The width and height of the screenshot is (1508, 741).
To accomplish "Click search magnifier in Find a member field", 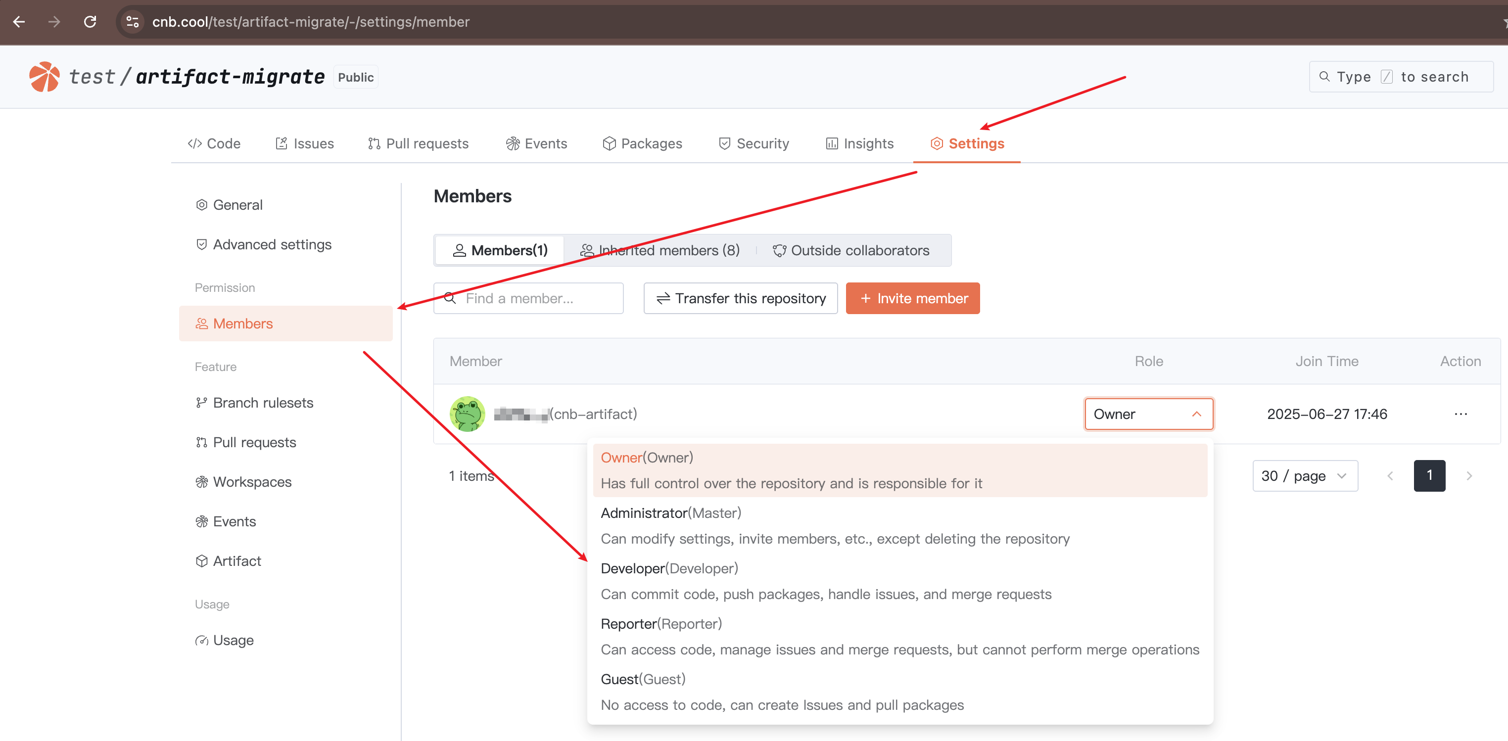I will (x=450, y=298).
